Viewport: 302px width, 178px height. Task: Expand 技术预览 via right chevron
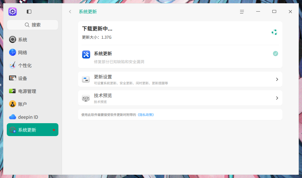277,98
